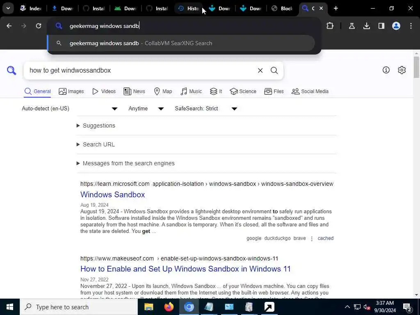Open Chrome three-dot menu
The width and height of the screenshot is (420, 315).
pos(411,26)
